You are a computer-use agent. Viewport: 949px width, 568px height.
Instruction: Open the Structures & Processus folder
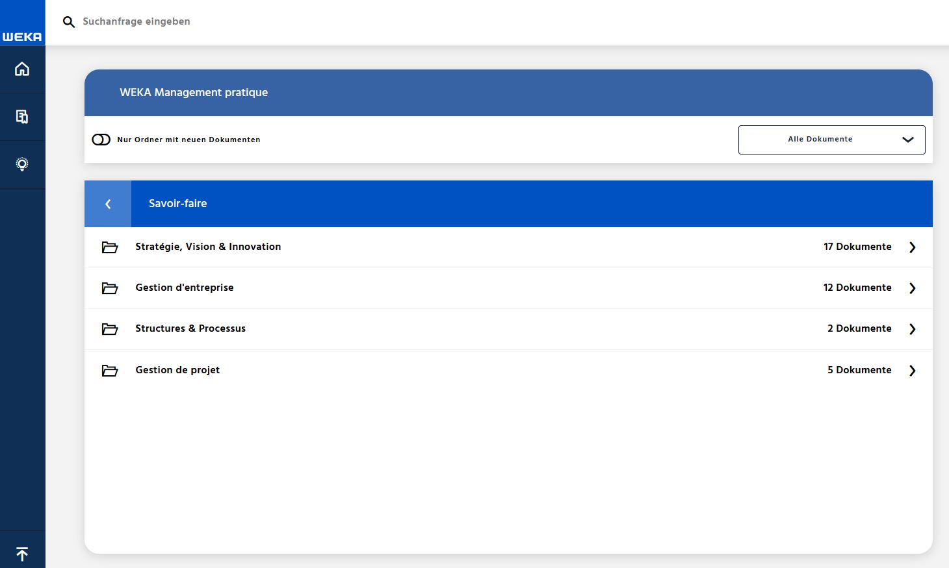tap(190, 328)
